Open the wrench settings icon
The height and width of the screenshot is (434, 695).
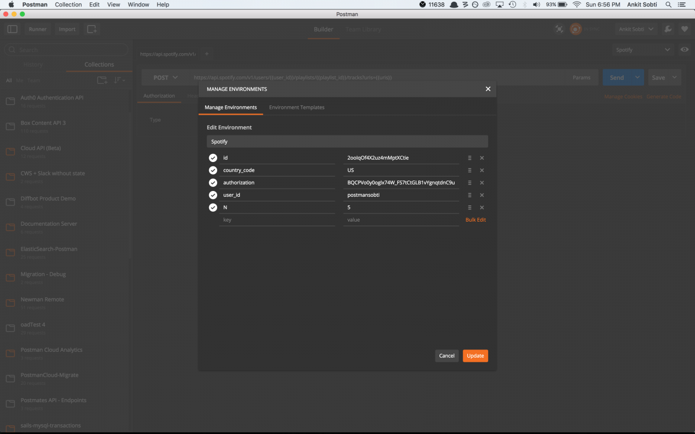667,29
